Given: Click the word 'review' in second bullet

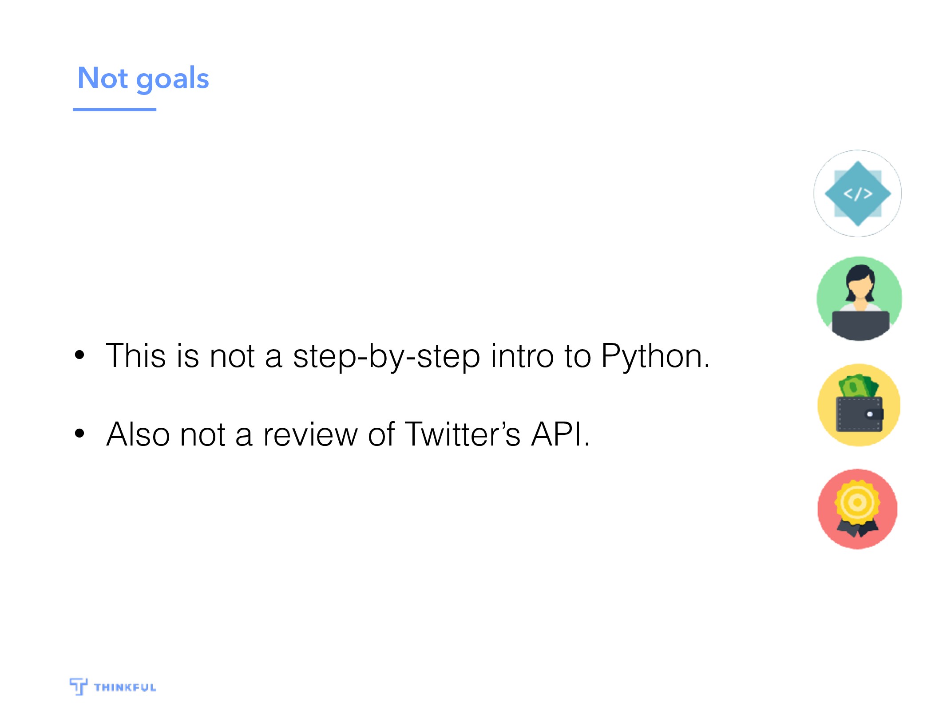Looking at the screenshot, I should (x=310, y=434).
